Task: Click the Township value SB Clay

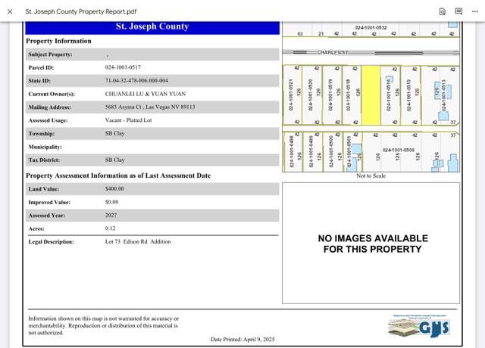Action: click(114, 133)
